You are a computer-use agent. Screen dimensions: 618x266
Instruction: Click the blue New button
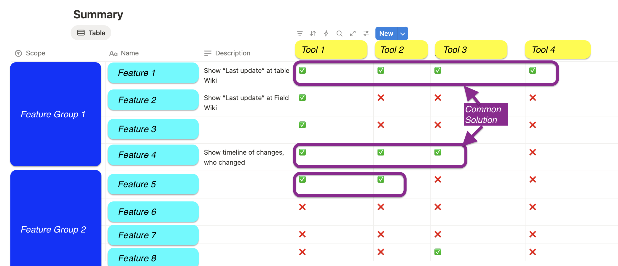[386, 33]
